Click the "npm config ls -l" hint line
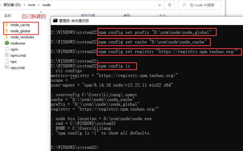 tap(100, 133)
